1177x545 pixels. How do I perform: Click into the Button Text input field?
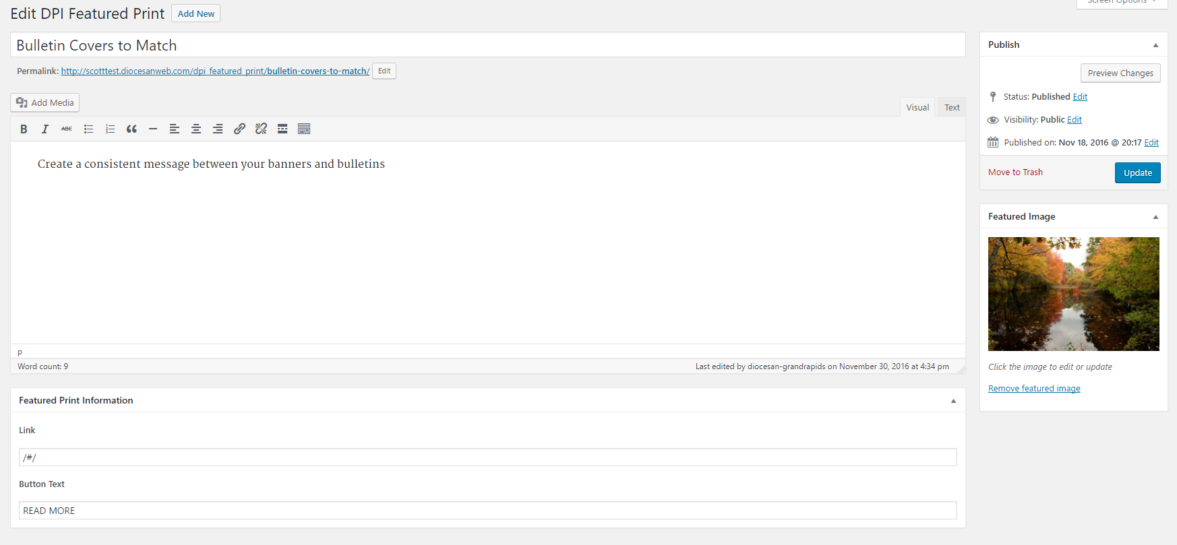point(487,511)
